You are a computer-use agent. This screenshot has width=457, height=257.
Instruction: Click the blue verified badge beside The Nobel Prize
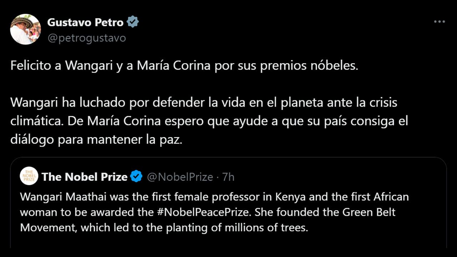[136, 177]
